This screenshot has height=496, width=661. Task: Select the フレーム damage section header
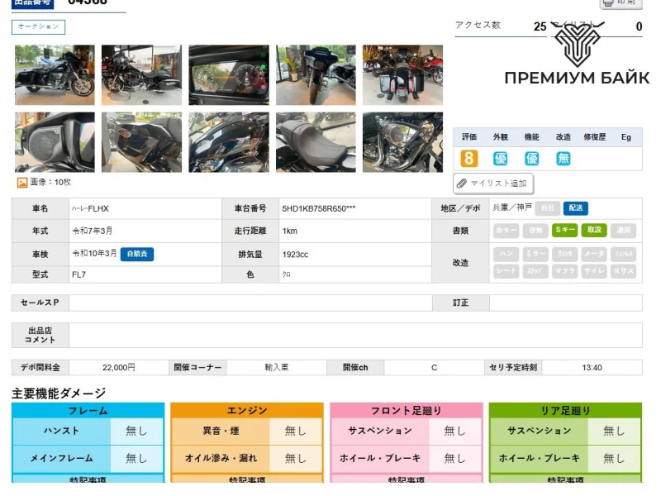[88, 411]
